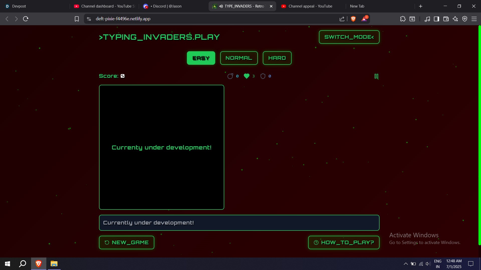
Task: Click the bomb counter icon
Action: pos(230,76)
